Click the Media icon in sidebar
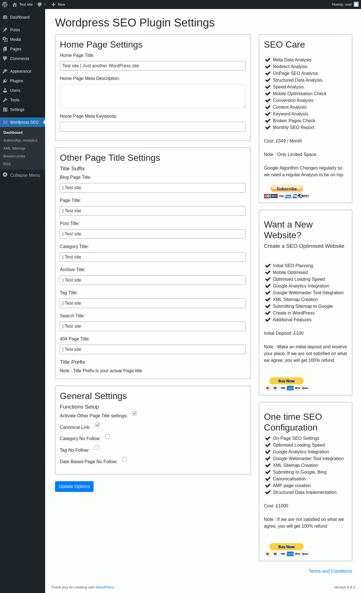The height and width of the screenshot is (593, 361). 5,39
